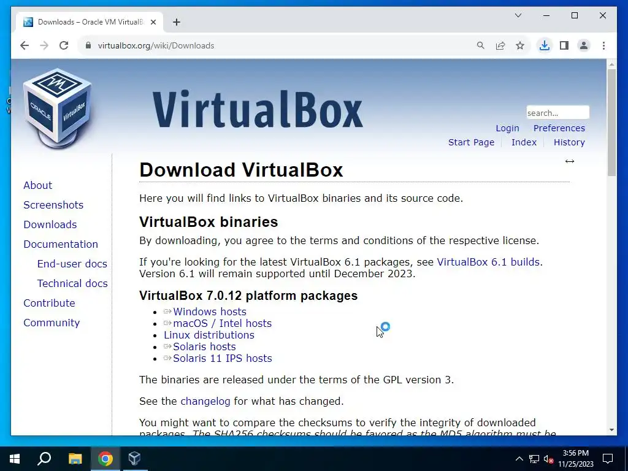Click the page width toggle arrow icon
Image resolution: width=628 pixels, height=471 pixels.
(x=570, y=161)
